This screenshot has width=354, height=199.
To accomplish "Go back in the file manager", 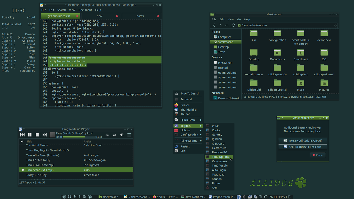I will (214, 25).
